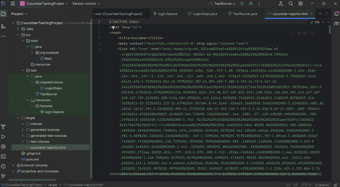340x187 pixels.
Task: Open Search Everywhere magnifier
Action: 290,4
